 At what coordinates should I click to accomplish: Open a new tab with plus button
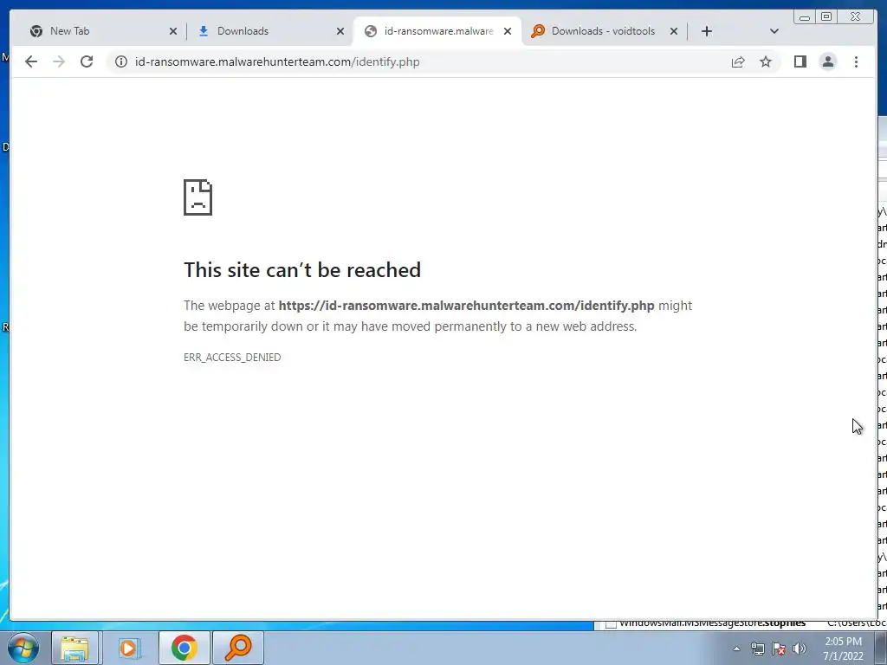(707, 31)
